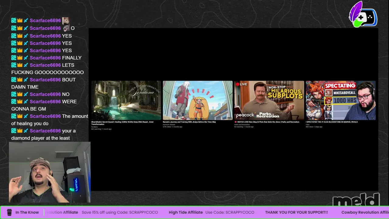The height and width of the screenshot is (219, 389).
Task: Click title "Naruto's Journey and Training With Jiraiya"
Action: tap(189, 122)
